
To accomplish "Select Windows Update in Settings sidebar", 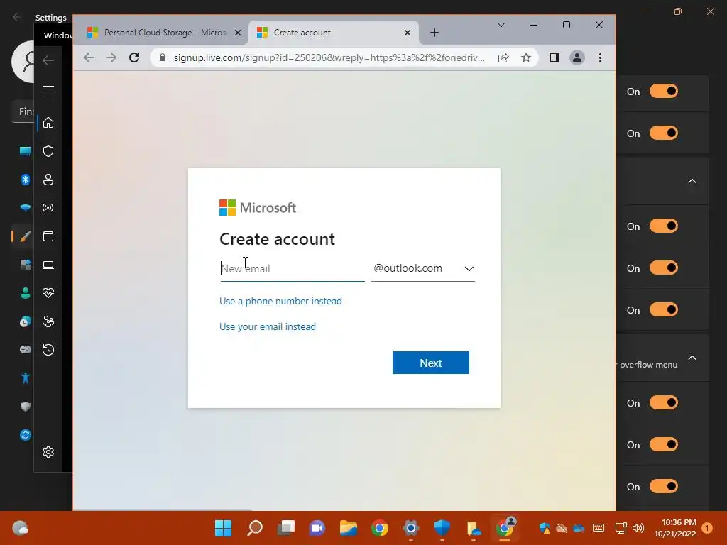I will pyautogui.click(x=26, y=435).
